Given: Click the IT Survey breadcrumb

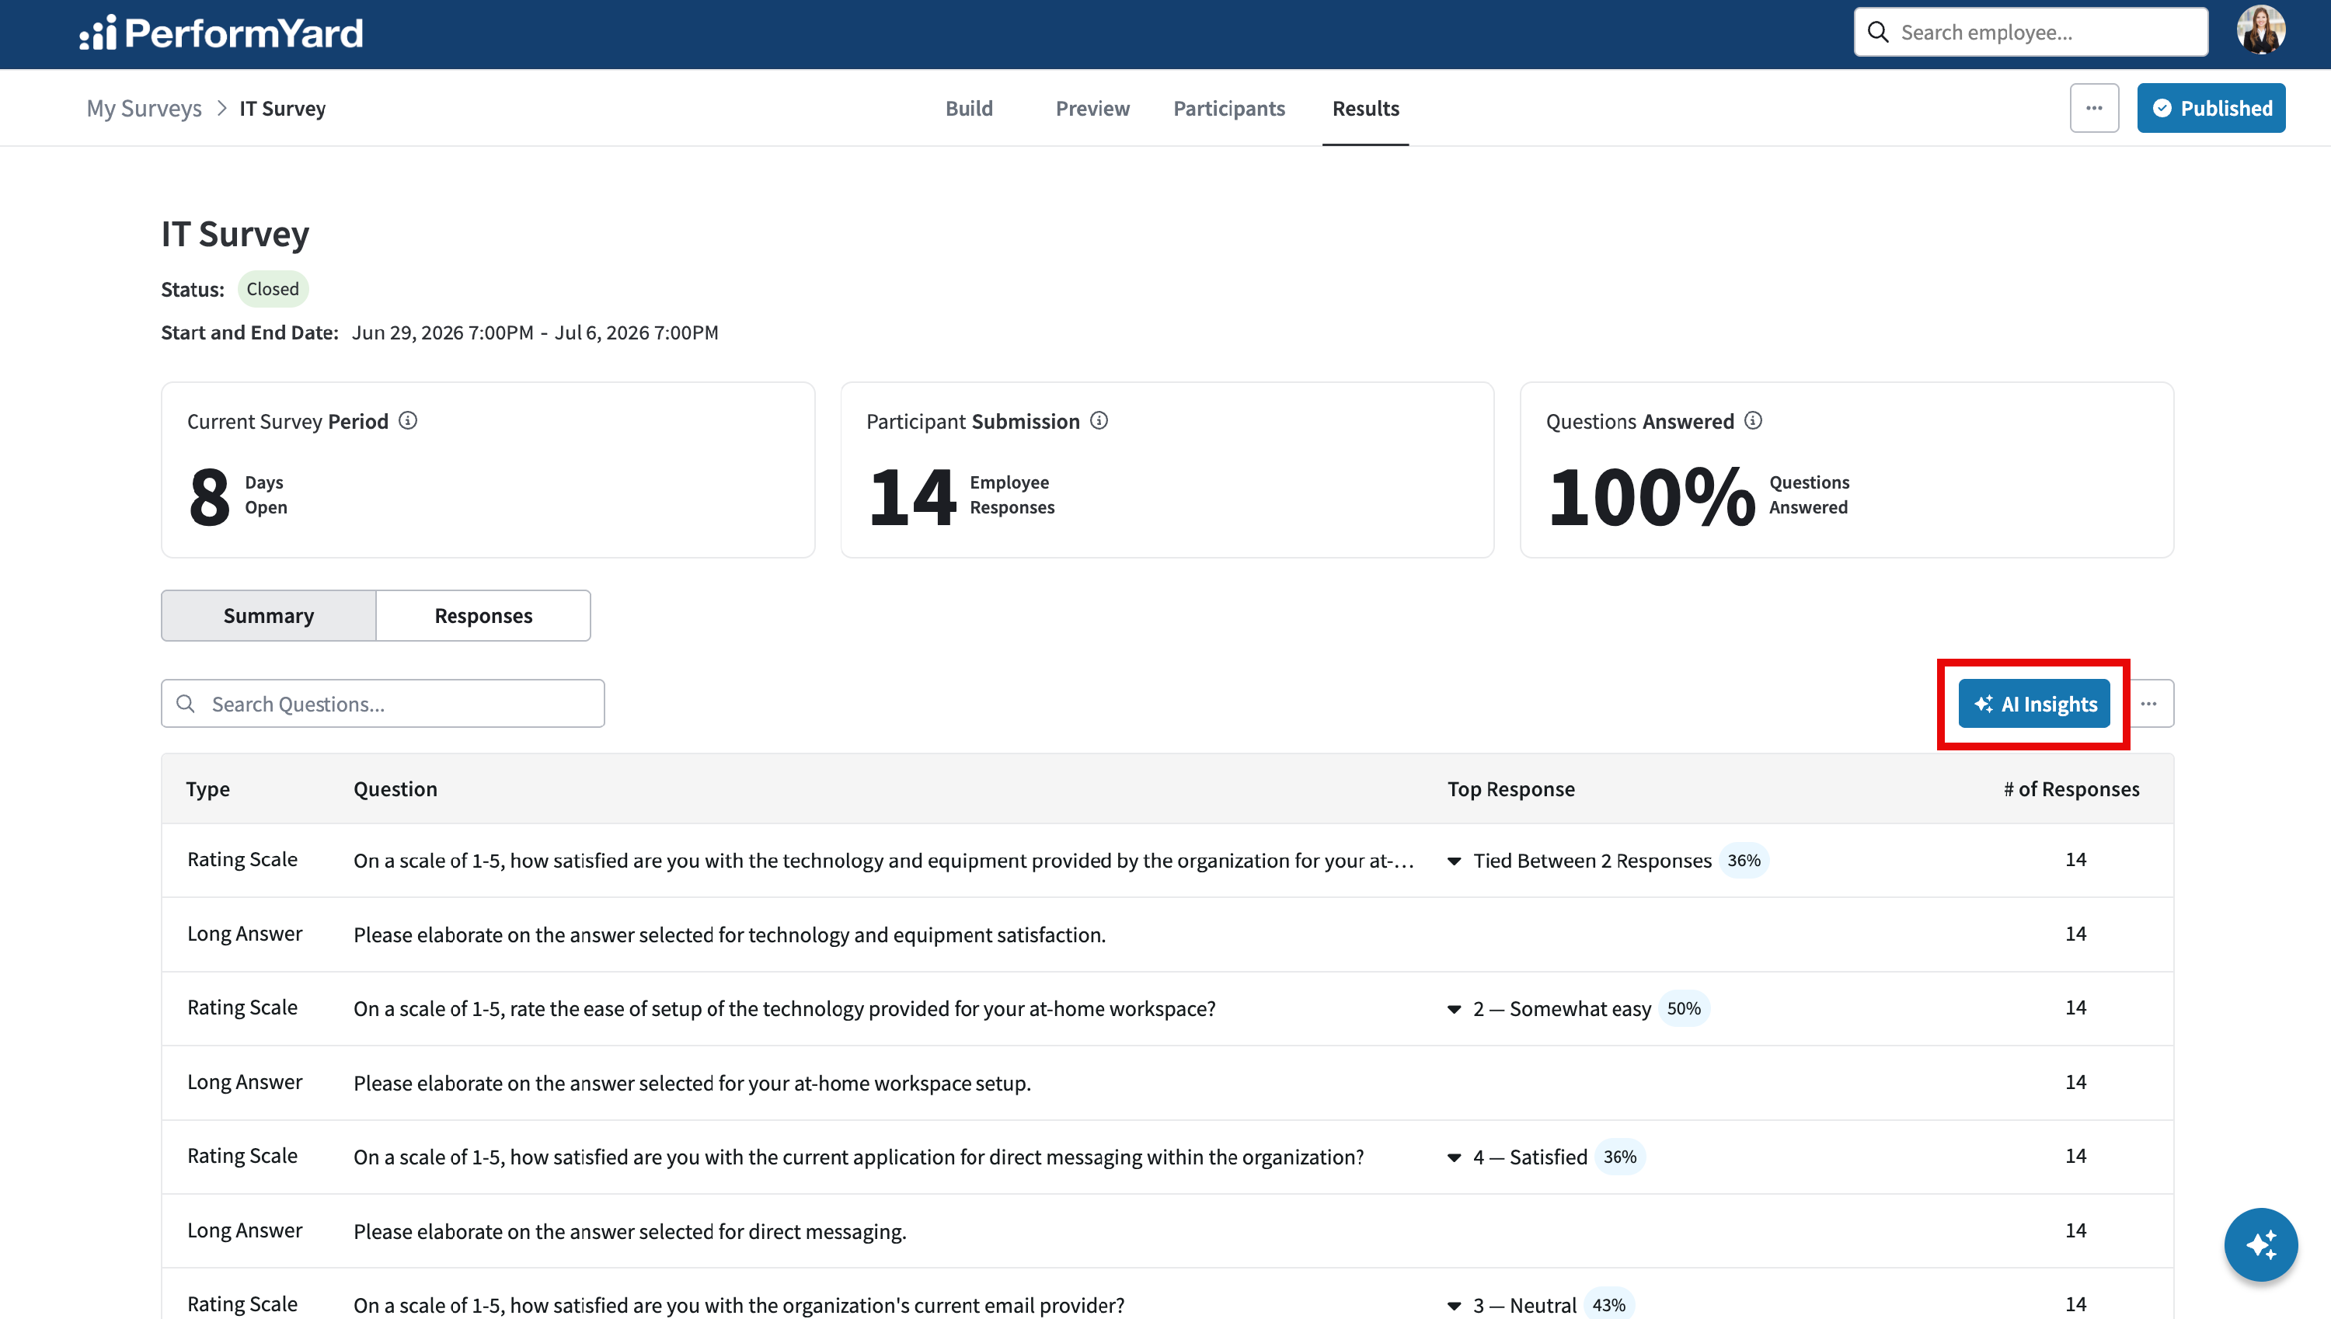Looking at the screenshot, I should pyautogui.click(x=282, y=109).
